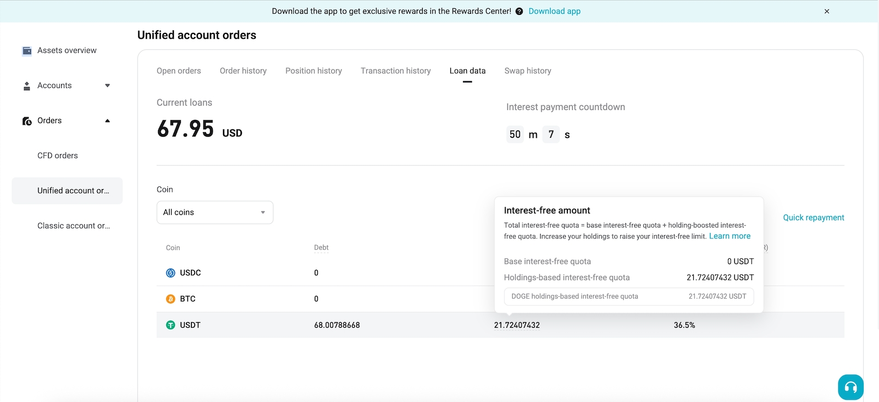
Task: Click the DOGE holdings-based interest-free quota row
Action: [x=629, y=296]
